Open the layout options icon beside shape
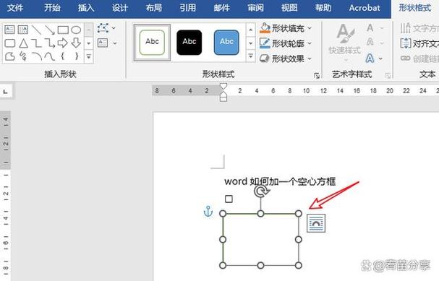Image resolution: width=439 pixels, height=281 pixels. click(316, 223)
